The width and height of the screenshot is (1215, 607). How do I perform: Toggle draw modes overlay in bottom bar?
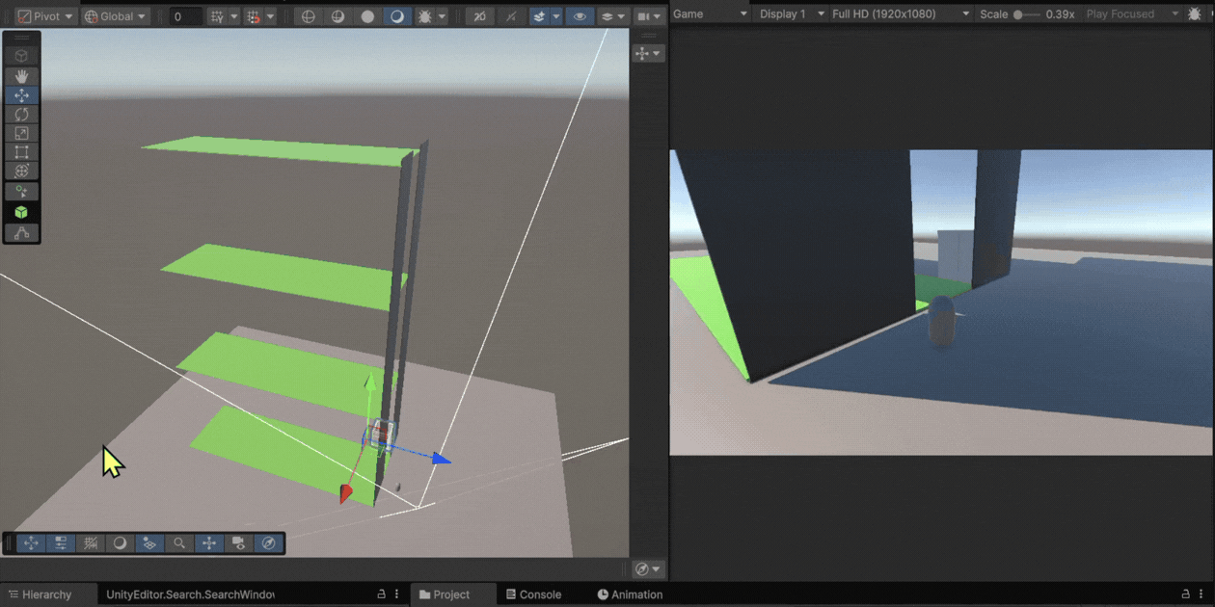coord(120,543)
